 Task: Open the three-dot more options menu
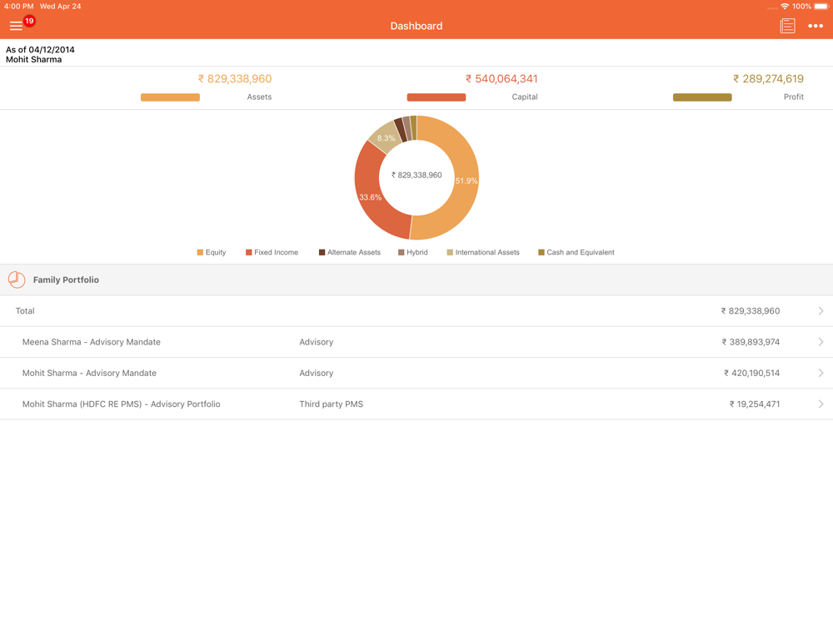(816, 26)
